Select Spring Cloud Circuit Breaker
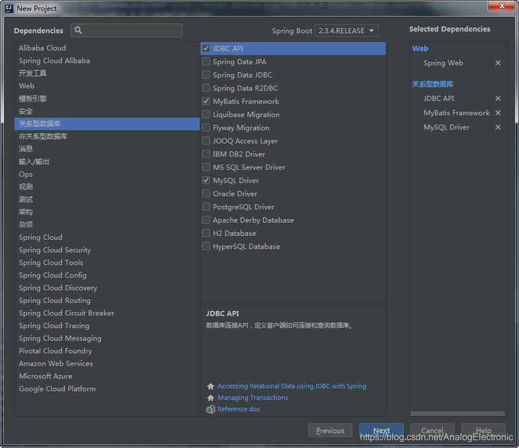This screenshot has height=448, width=519. click(107, 313)
